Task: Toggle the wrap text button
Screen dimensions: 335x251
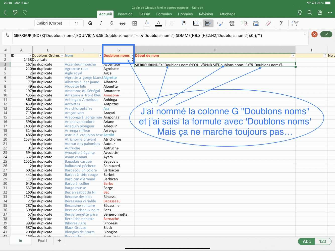Action: (208, 23)
